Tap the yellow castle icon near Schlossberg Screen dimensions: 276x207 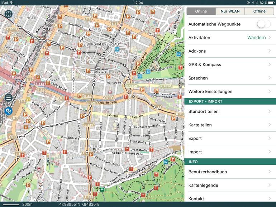(172, 44)
